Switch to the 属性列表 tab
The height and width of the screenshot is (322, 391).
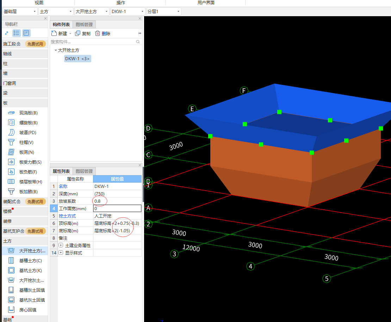pyautogui.click(x=61, y=171)
